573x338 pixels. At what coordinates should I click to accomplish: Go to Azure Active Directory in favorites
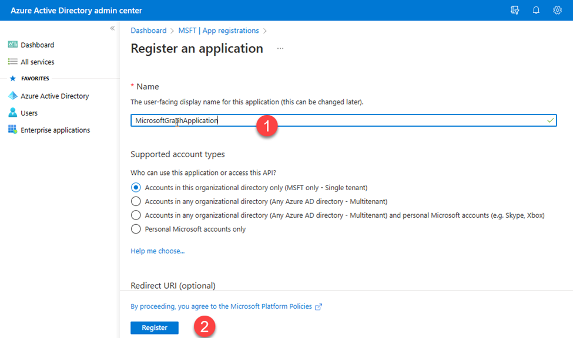(x=55, y=96)
